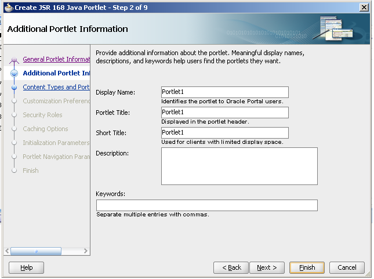Click the roadmap scrollbar left arrow

coord(7,251)
